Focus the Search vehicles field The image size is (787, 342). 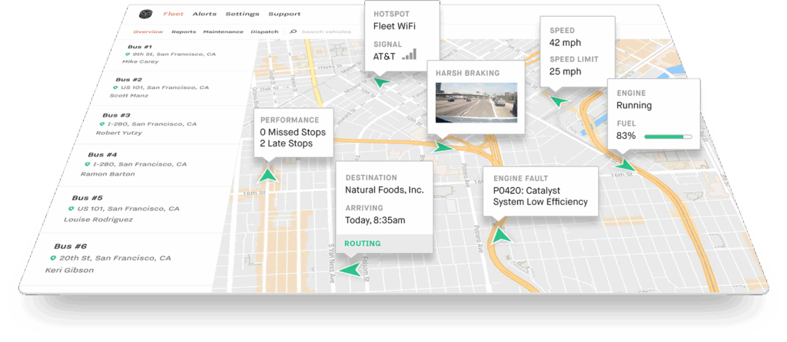[x=326, y=31]
